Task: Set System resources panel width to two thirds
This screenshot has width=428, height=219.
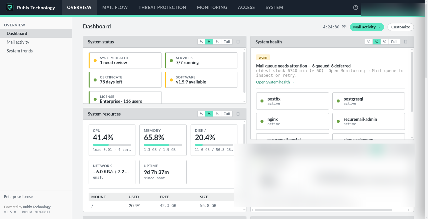Action: [x=217, y=114]
